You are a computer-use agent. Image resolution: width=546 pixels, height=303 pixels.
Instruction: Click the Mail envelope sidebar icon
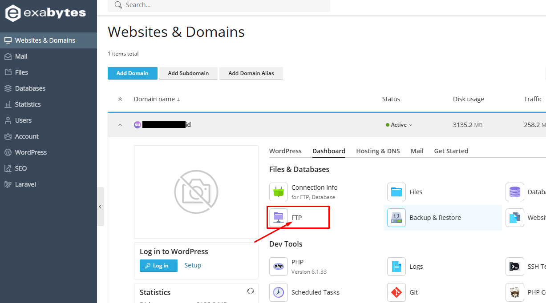(x=8, y=56)
